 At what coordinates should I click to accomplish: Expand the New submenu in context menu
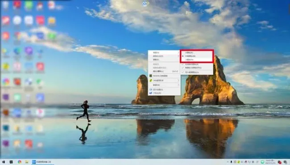164,85
